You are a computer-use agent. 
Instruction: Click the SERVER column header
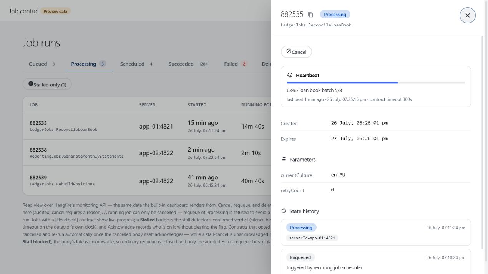[147, 105]
